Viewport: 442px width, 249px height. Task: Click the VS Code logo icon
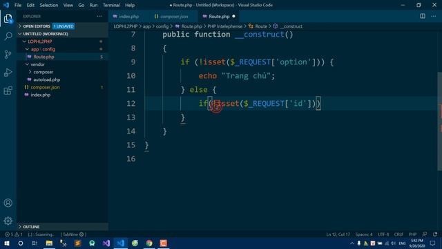coord(6,5)
